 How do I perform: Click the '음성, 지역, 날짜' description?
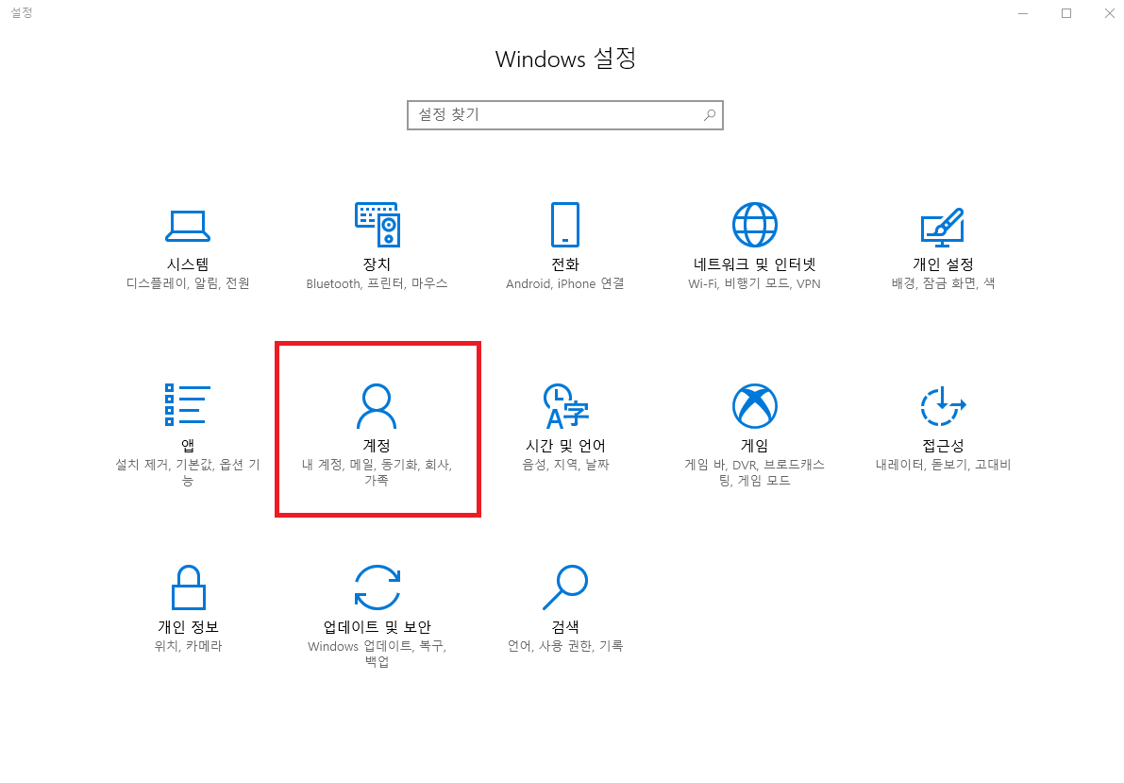pyautogui.click(x=565, y=465)
